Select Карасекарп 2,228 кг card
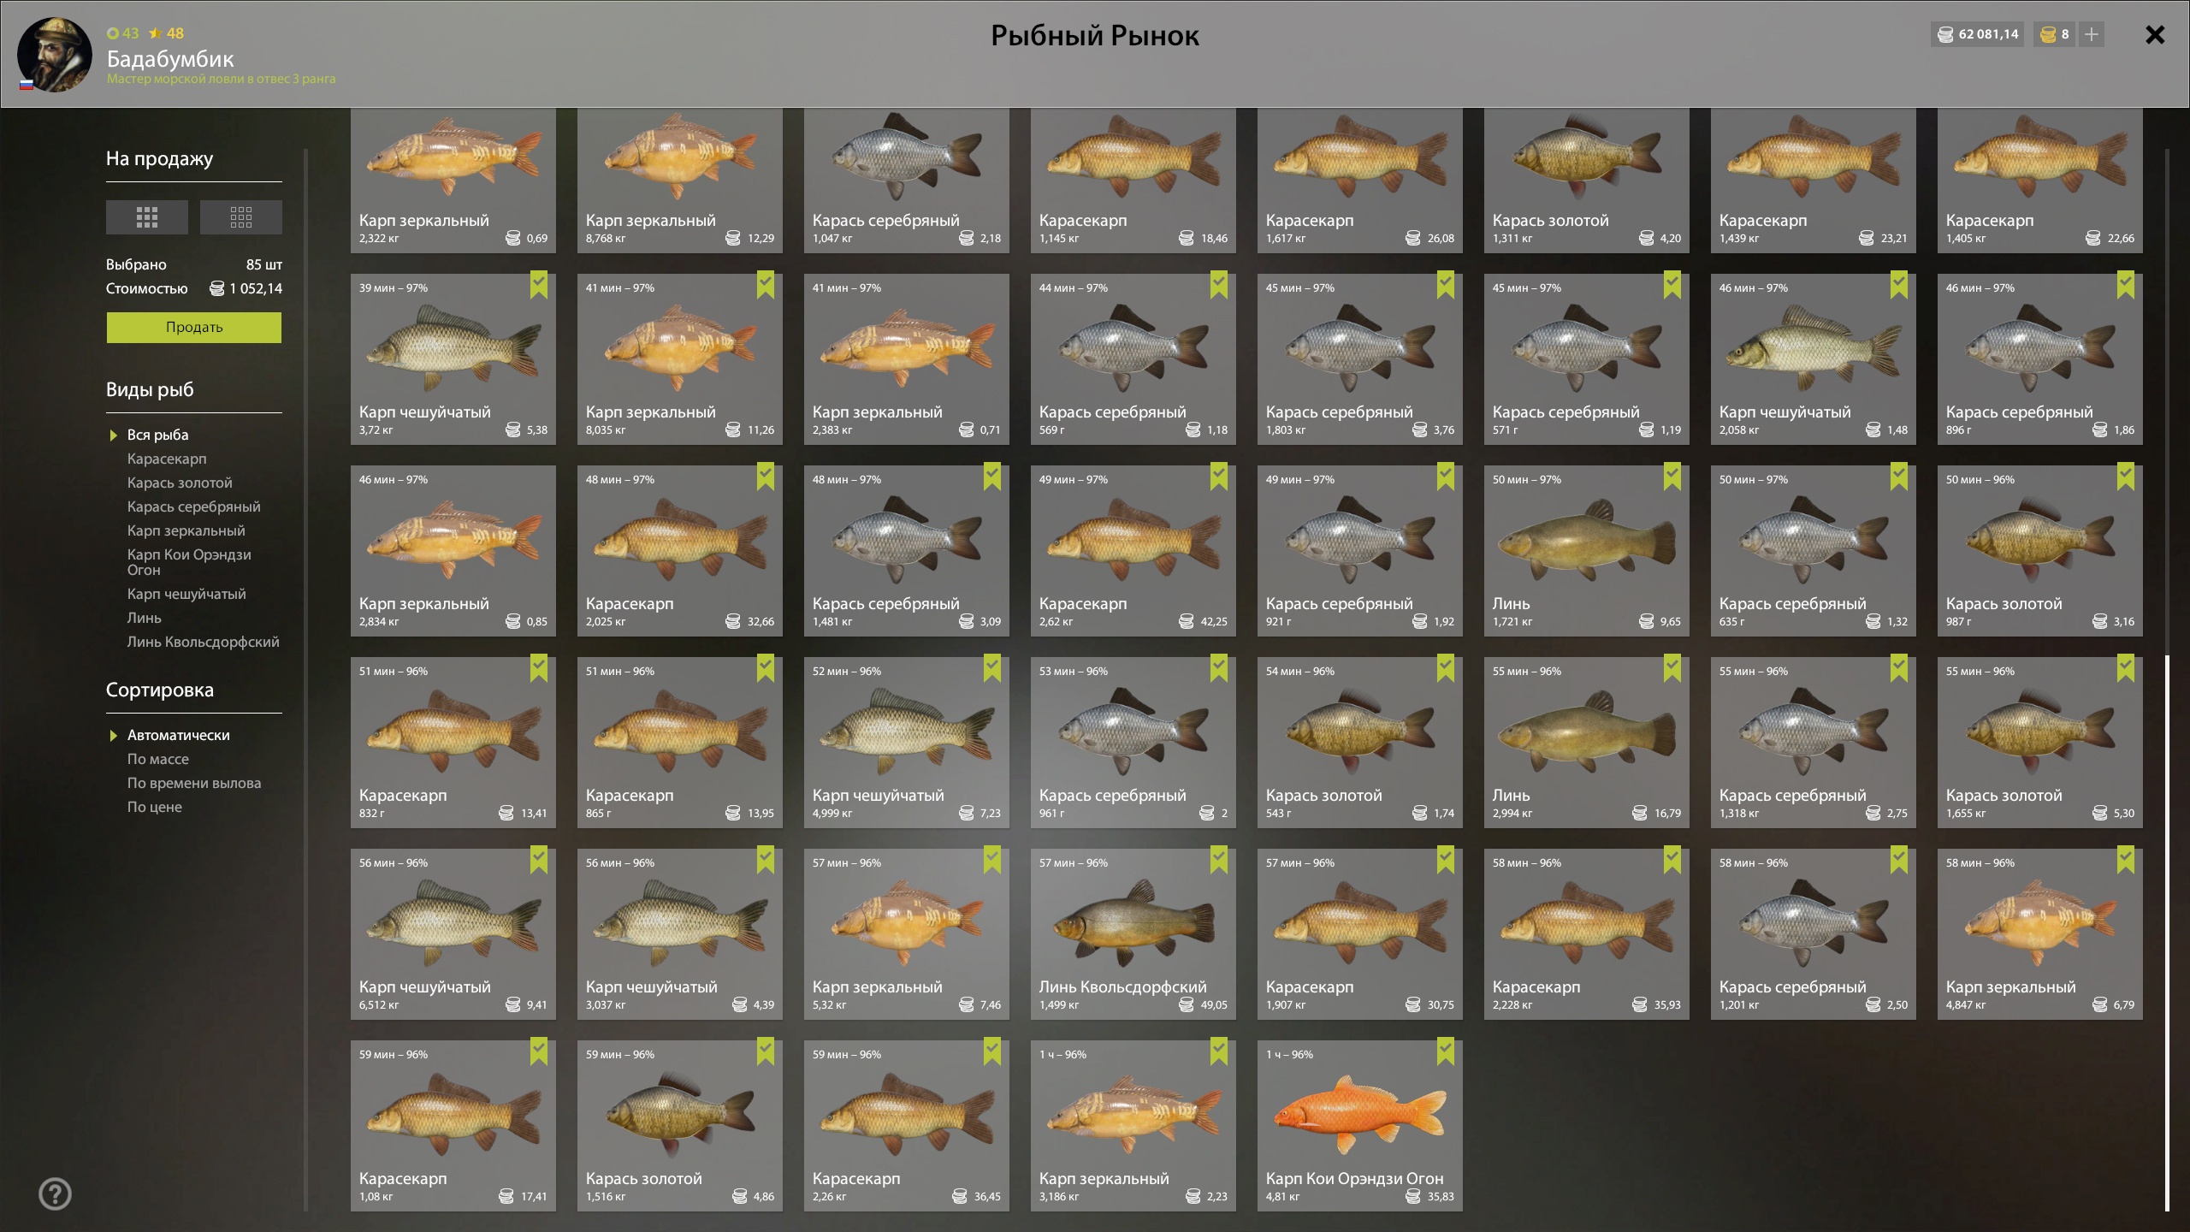Image resolution: width=2190 pixels, height=1232 pixels. pos(1587,934)
